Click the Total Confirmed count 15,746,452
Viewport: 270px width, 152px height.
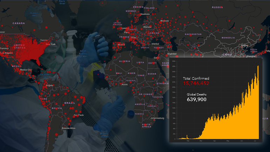tap(196, 83)
